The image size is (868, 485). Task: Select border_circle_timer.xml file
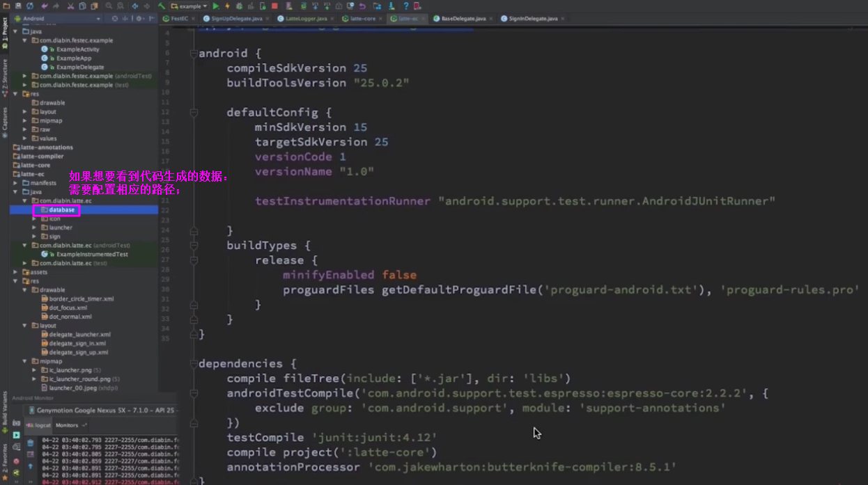(77, 299)
